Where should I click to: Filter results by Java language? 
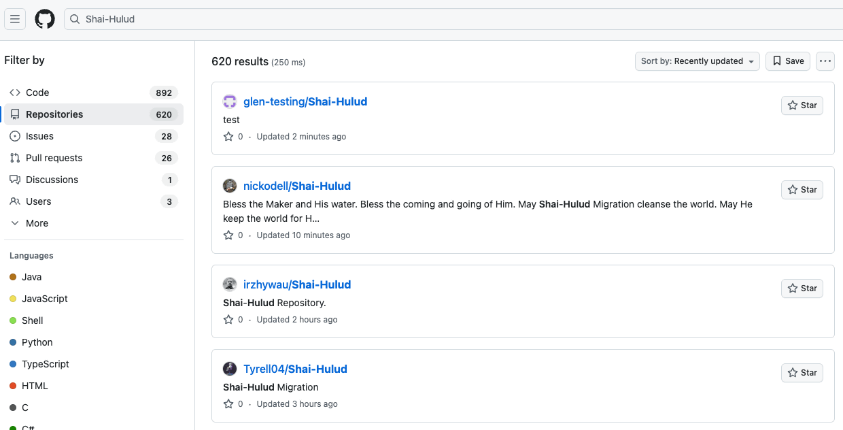(x=31, y=277)
